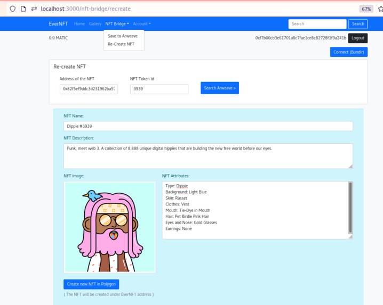This screenshot has width=383, height=305.
Task: Click the Dippie NFT image preview
Action: pyautogui.click(x=110, y=227)
